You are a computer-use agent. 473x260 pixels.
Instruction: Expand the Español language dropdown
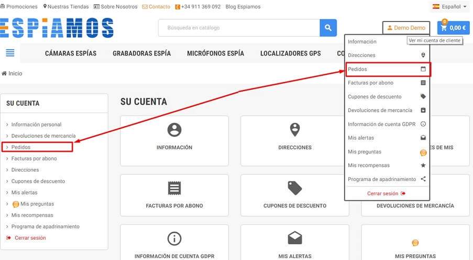pos(449,7)
